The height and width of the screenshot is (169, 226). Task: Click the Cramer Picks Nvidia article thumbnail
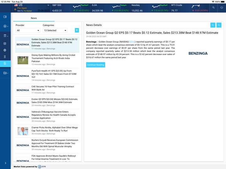pos(23,131)
